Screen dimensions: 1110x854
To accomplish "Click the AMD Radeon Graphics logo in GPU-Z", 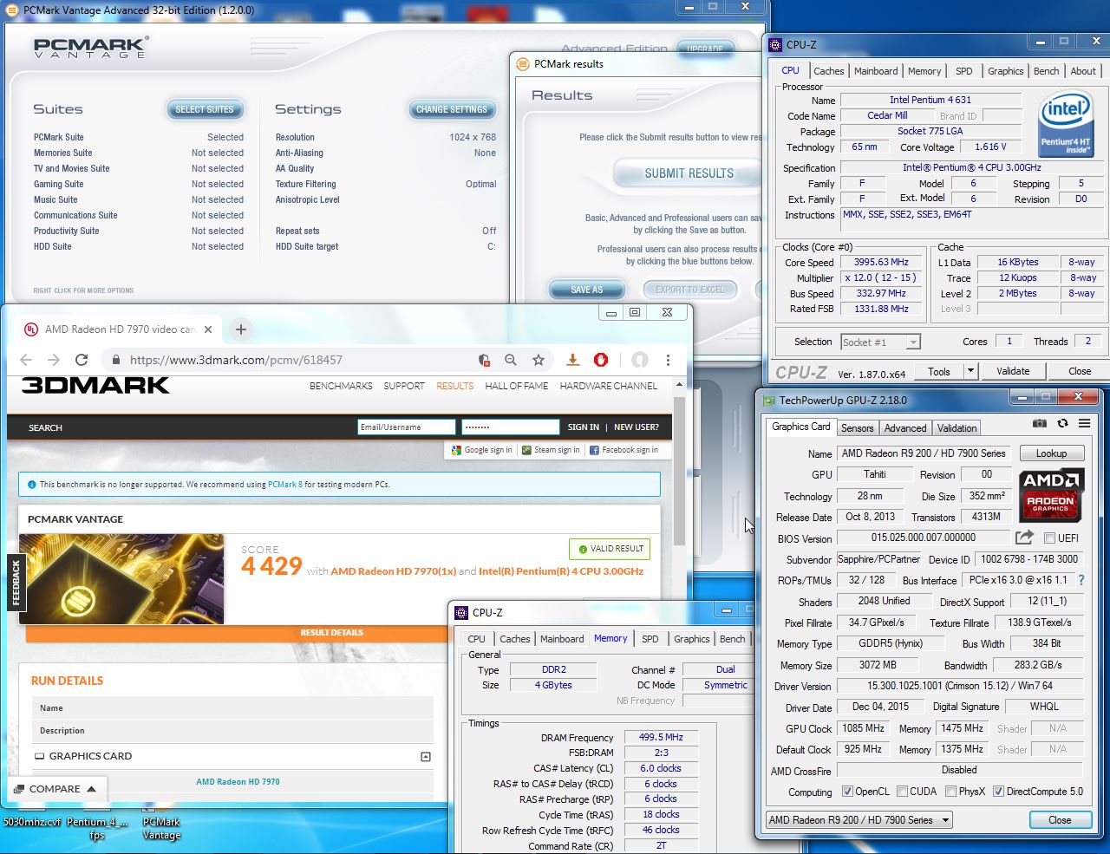I will 1050,495.
